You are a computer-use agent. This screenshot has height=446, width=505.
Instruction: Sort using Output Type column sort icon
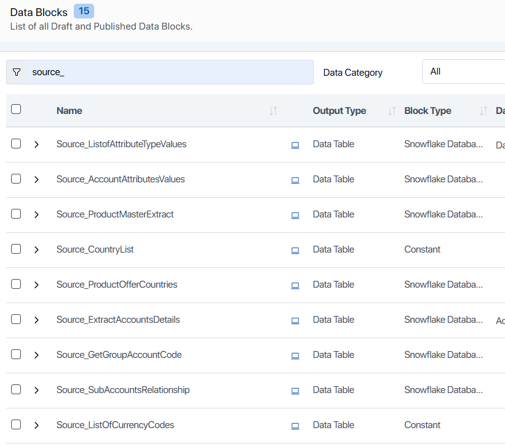391,111
